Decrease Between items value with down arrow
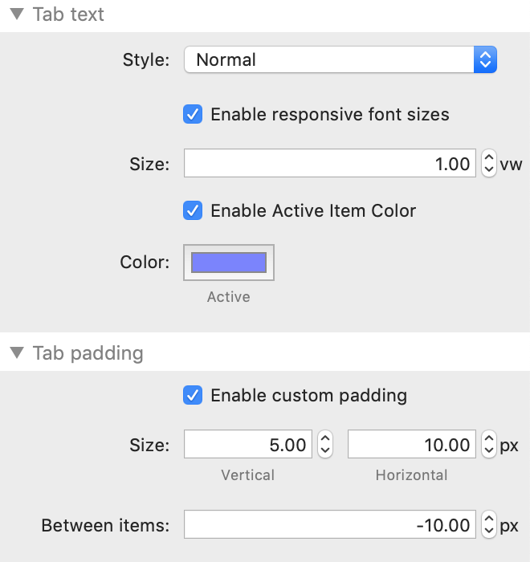 click(487, 531)
